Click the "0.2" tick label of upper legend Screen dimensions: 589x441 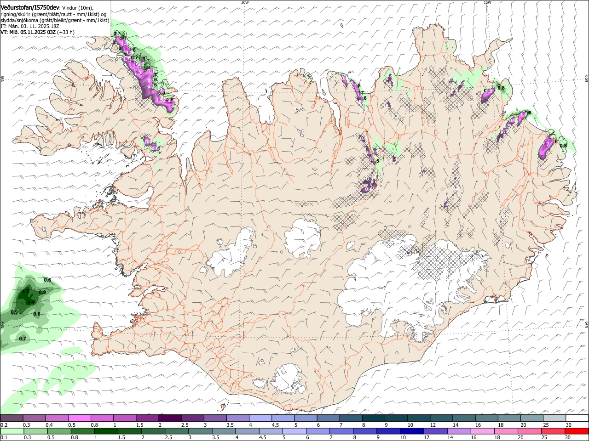pos(3,425)
